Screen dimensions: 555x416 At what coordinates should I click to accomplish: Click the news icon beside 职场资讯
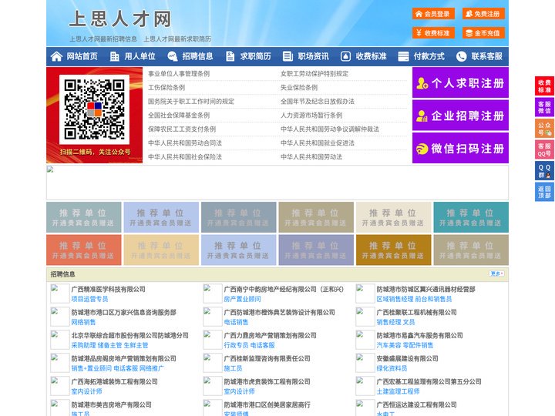(x=288, y=56)
